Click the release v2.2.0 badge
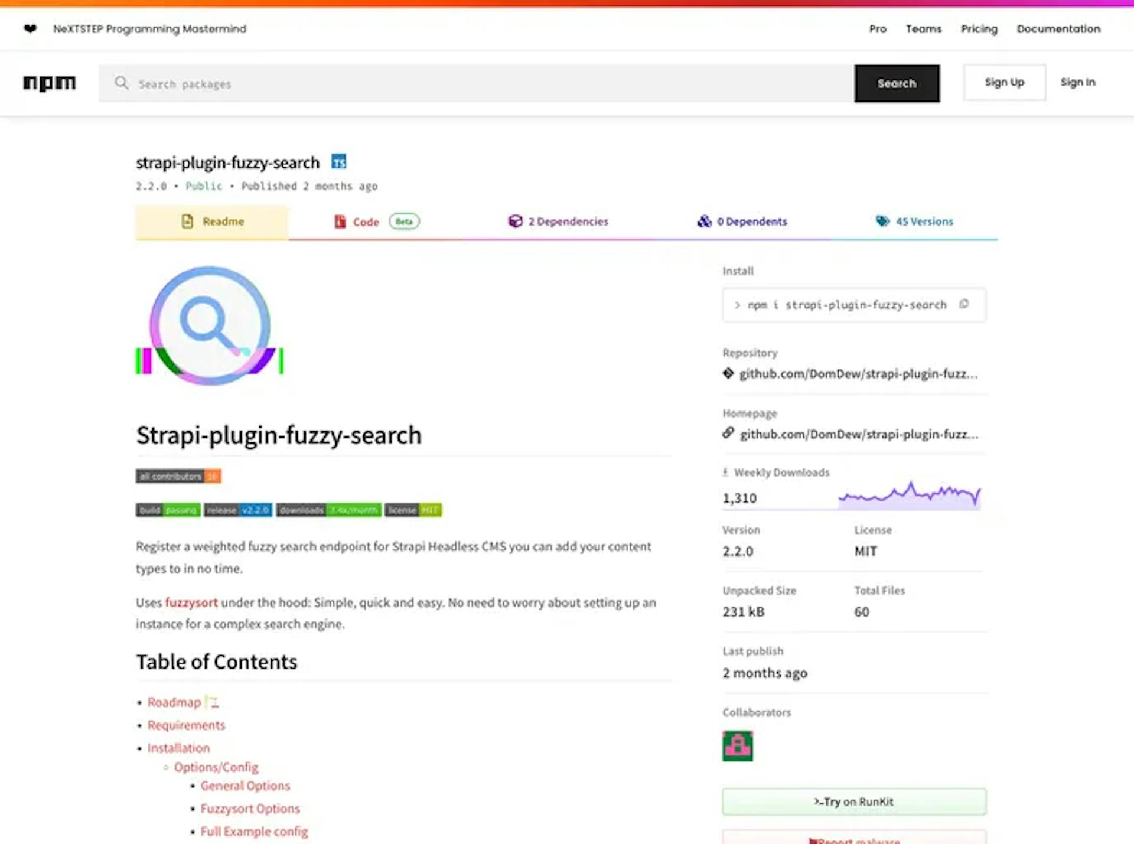 tap(238, 510)
